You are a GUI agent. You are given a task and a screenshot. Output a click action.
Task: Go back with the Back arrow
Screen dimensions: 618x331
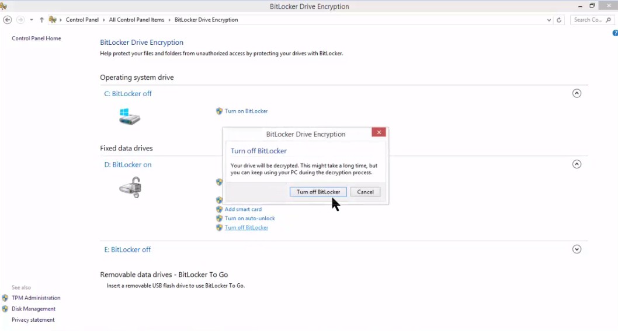[x=7, y=20]
